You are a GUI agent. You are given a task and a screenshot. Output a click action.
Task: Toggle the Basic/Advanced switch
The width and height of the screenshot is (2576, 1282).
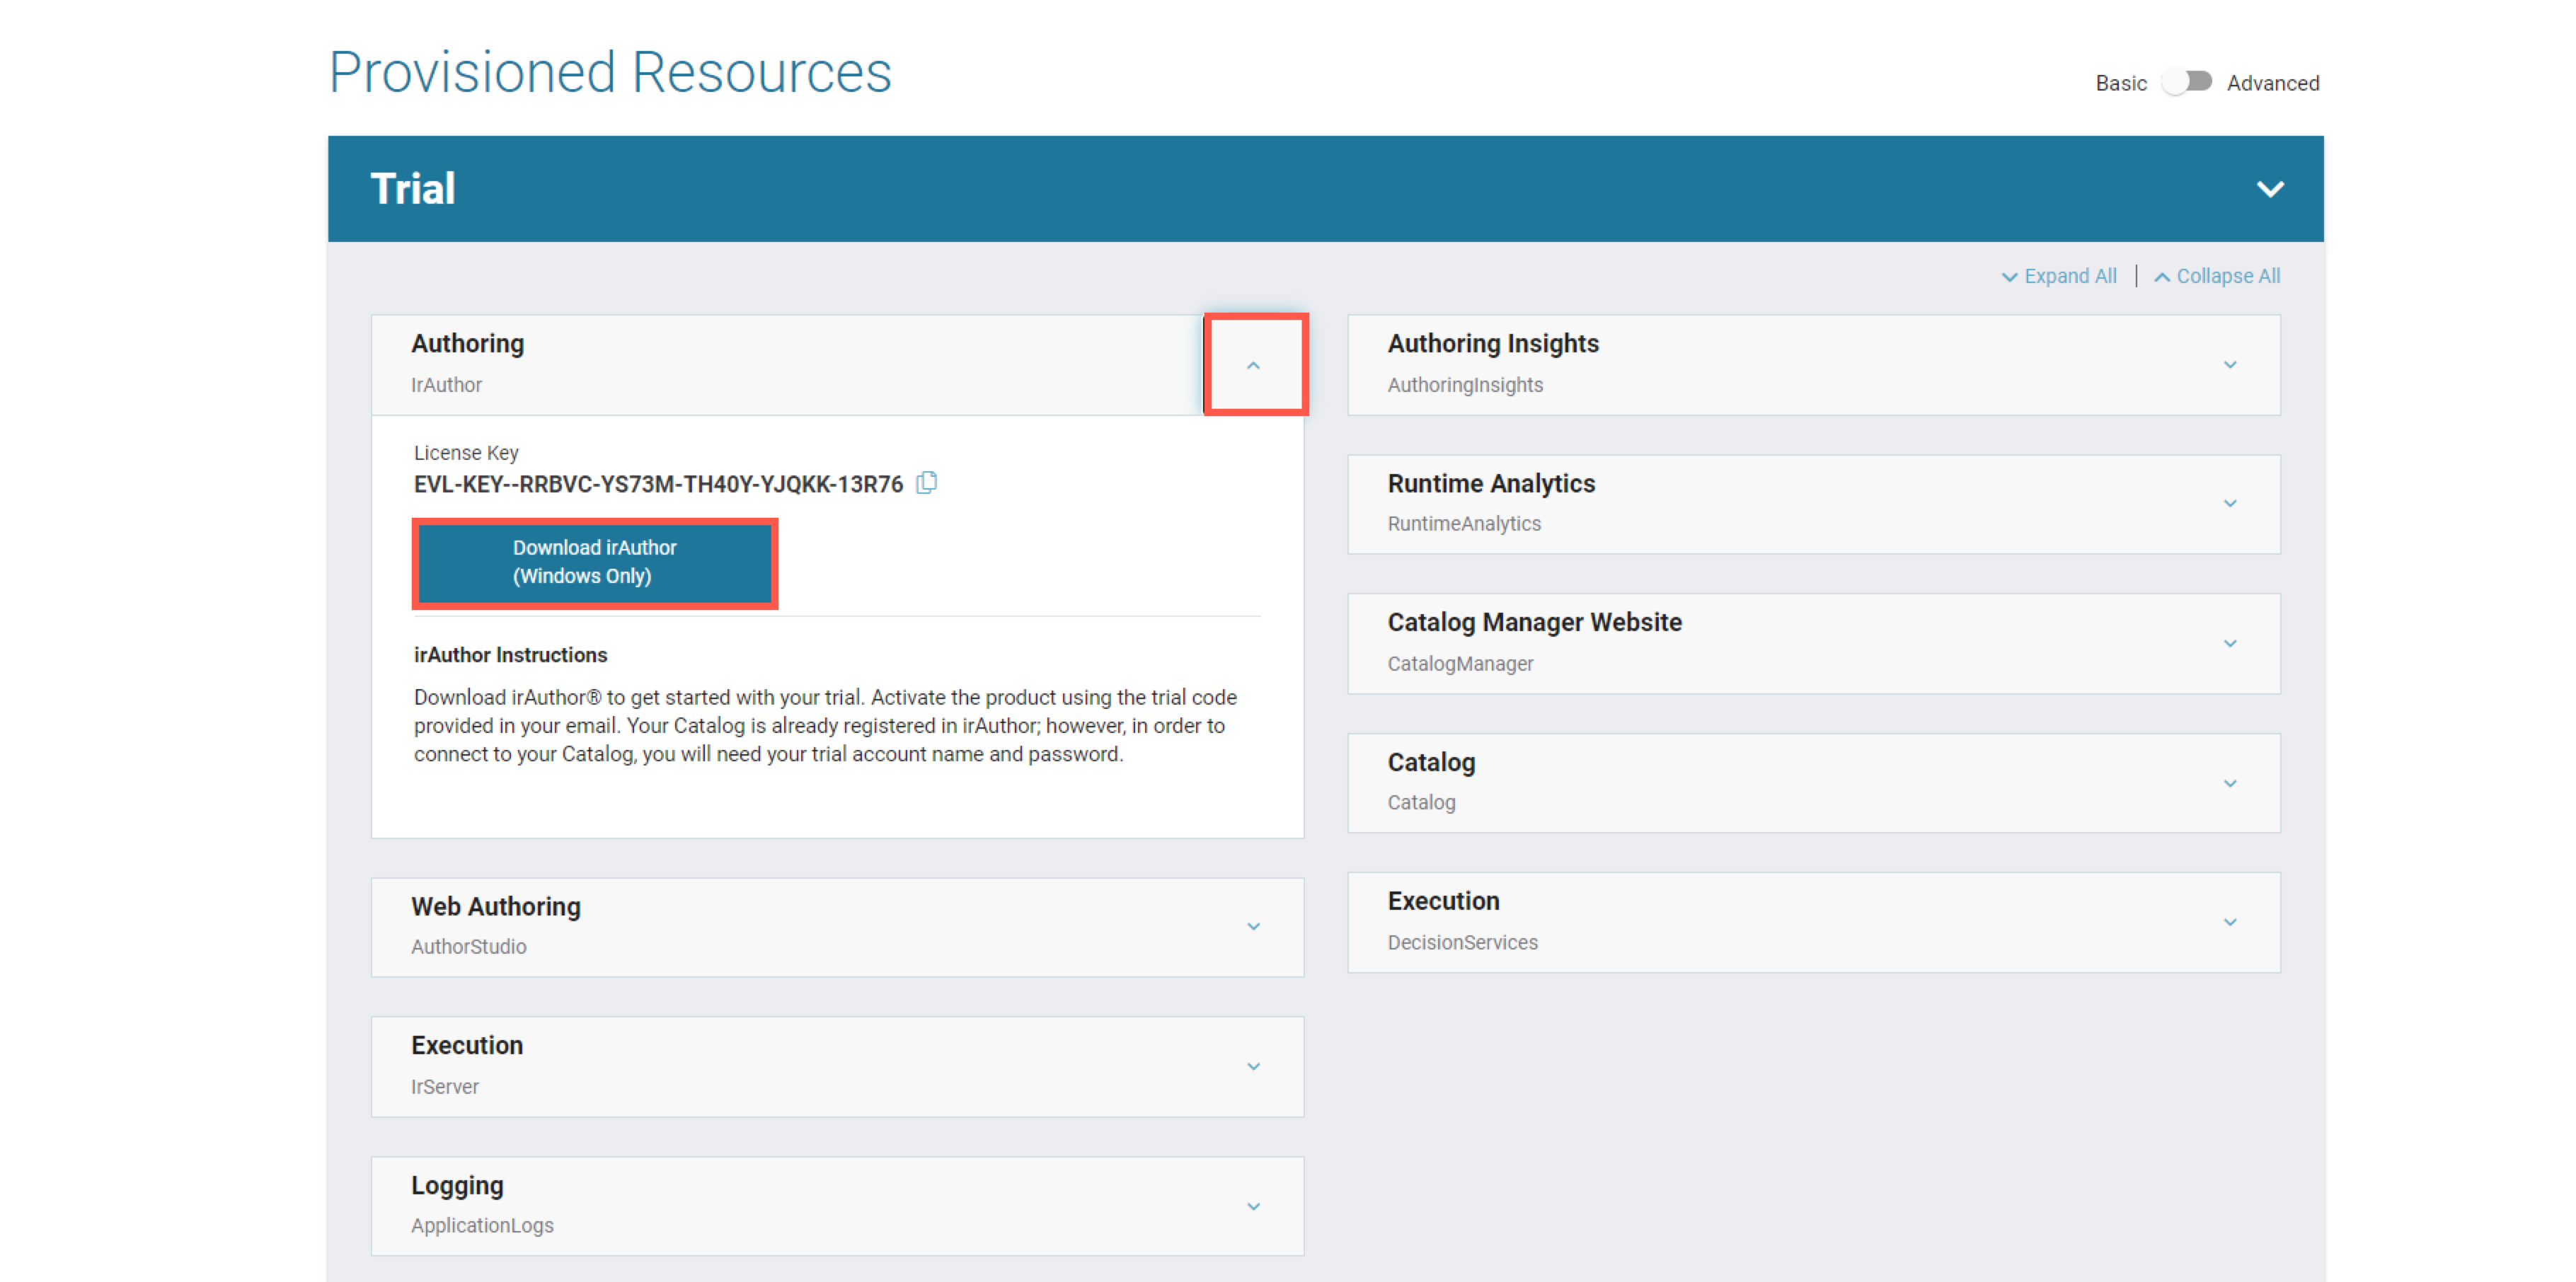tap(2186, 82)
